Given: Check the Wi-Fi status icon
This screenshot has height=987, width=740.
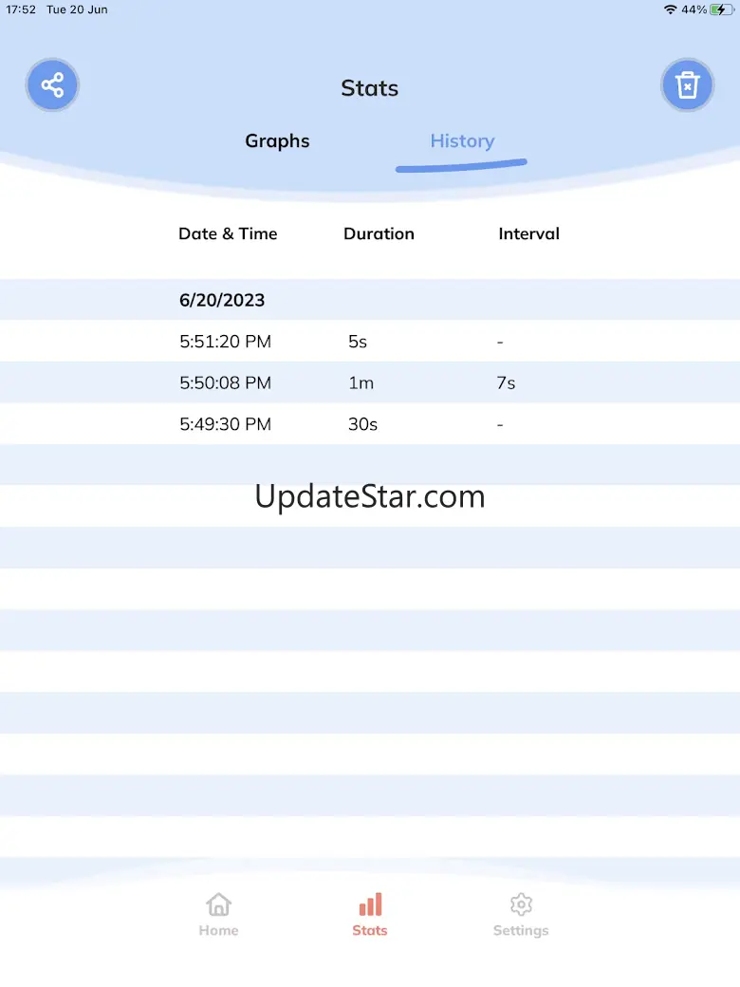Looking at the screenshot, I should point(670,9).
